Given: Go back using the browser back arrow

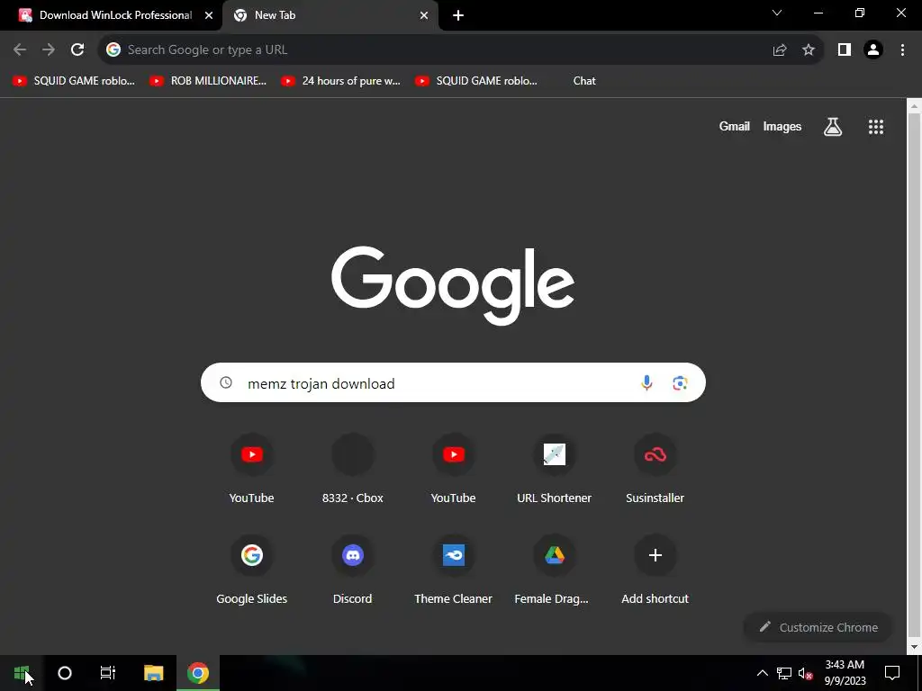Looking at the screenshot, I should click(x=20, y=50).
